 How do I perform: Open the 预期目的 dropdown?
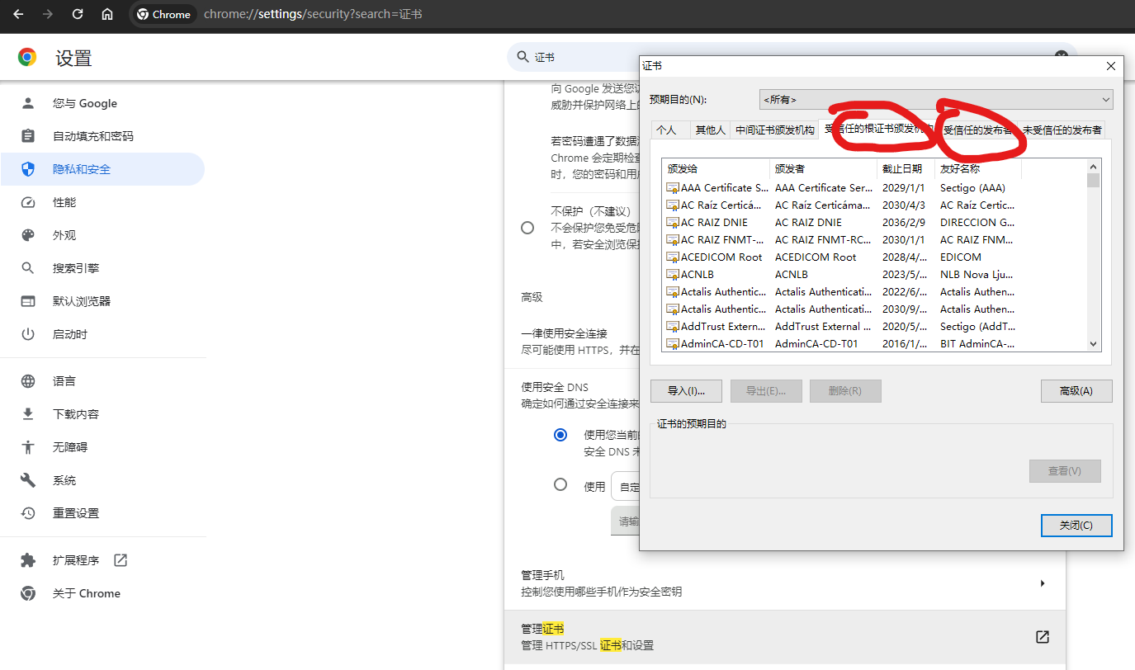[936, 99]
